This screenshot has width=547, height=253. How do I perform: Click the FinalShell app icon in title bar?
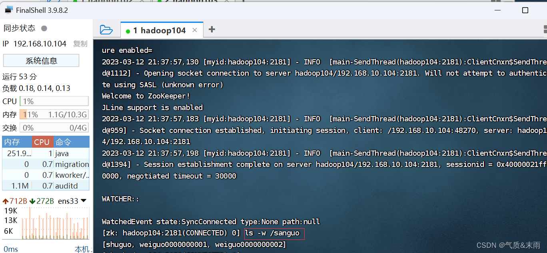click(8, 10)
